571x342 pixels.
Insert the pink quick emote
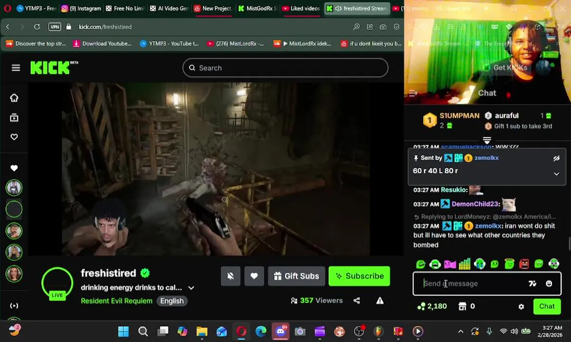(x=450, y=264)
